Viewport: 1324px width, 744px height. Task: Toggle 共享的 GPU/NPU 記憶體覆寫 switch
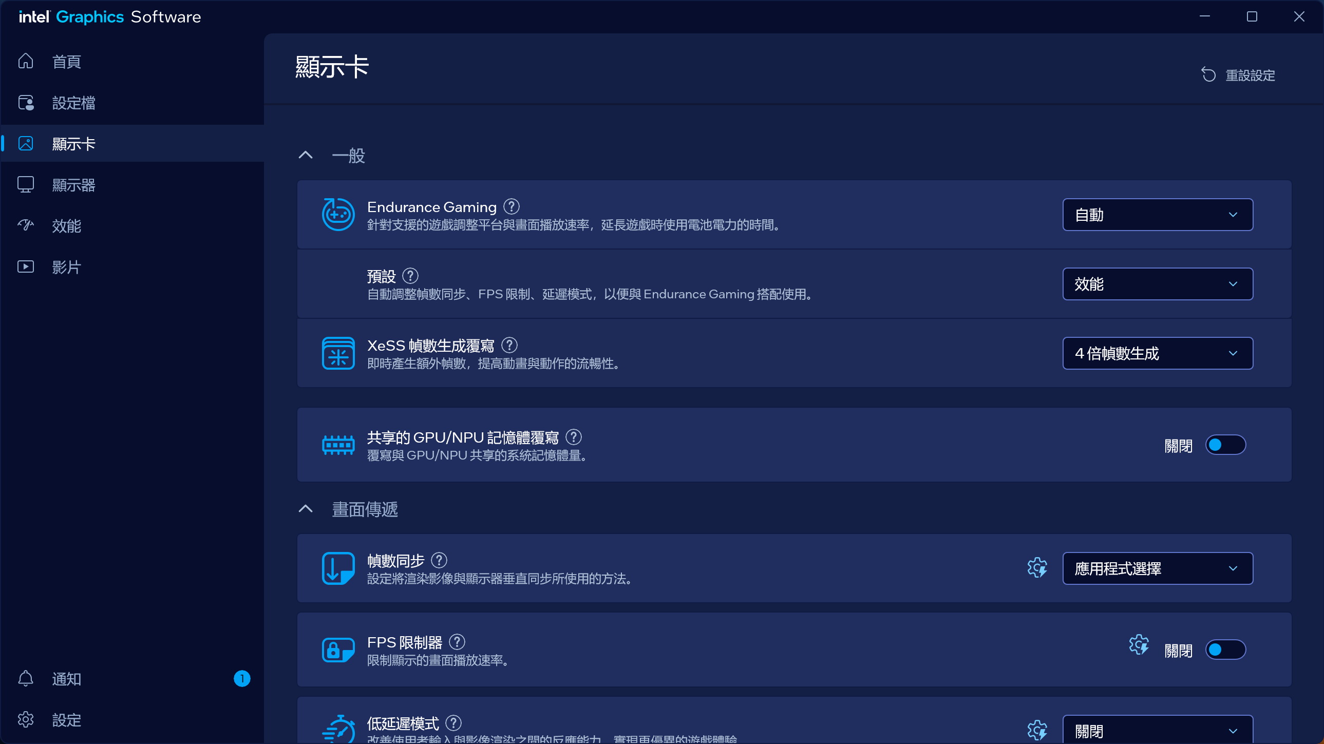1225,445
